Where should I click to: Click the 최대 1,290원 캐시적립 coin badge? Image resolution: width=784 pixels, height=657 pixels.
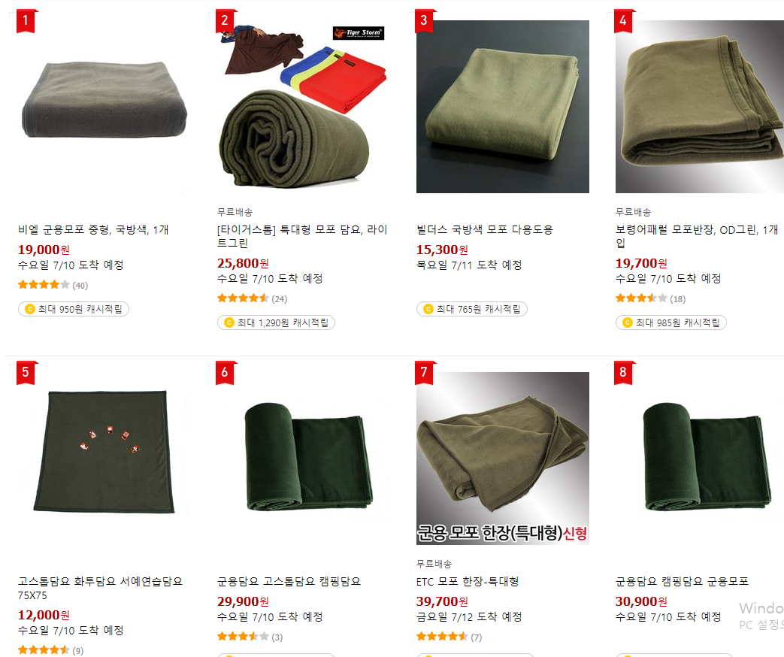pyautogui.click(x=276, y=322)
